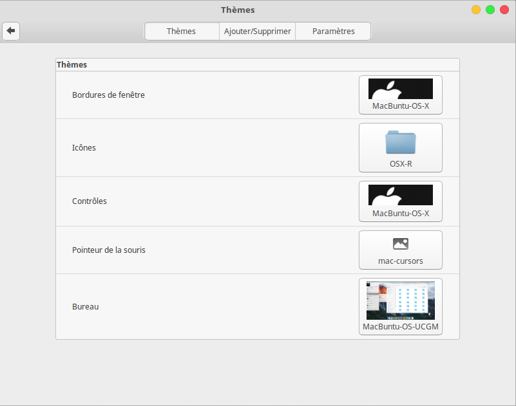This screenshot has width=516, height=406.
Task: Click the 'Pointeur de la souris' label
Action: coord(109,250)
